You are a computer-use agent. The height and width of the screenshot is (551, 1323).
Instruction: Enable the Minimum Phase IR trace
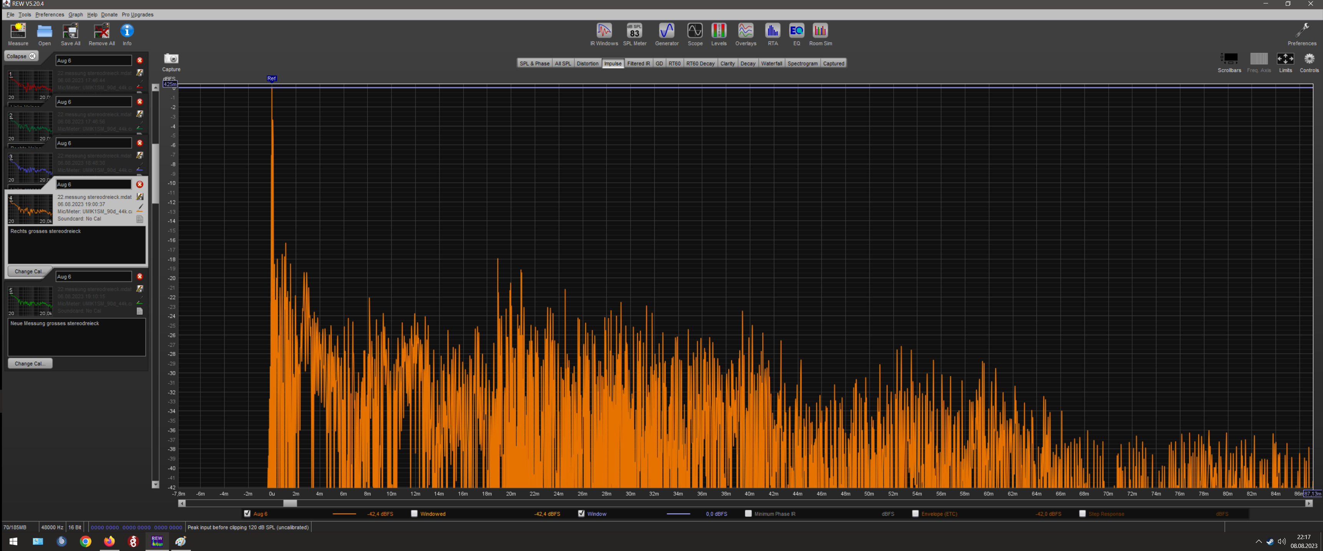click(x=748, y=513)
